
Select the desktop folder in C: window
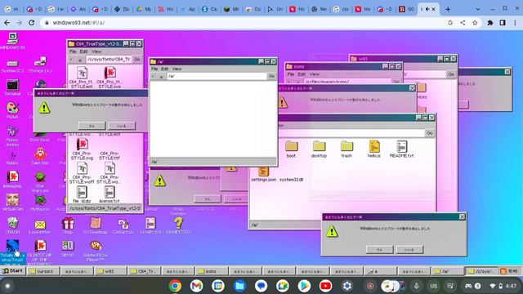(319, 149)
